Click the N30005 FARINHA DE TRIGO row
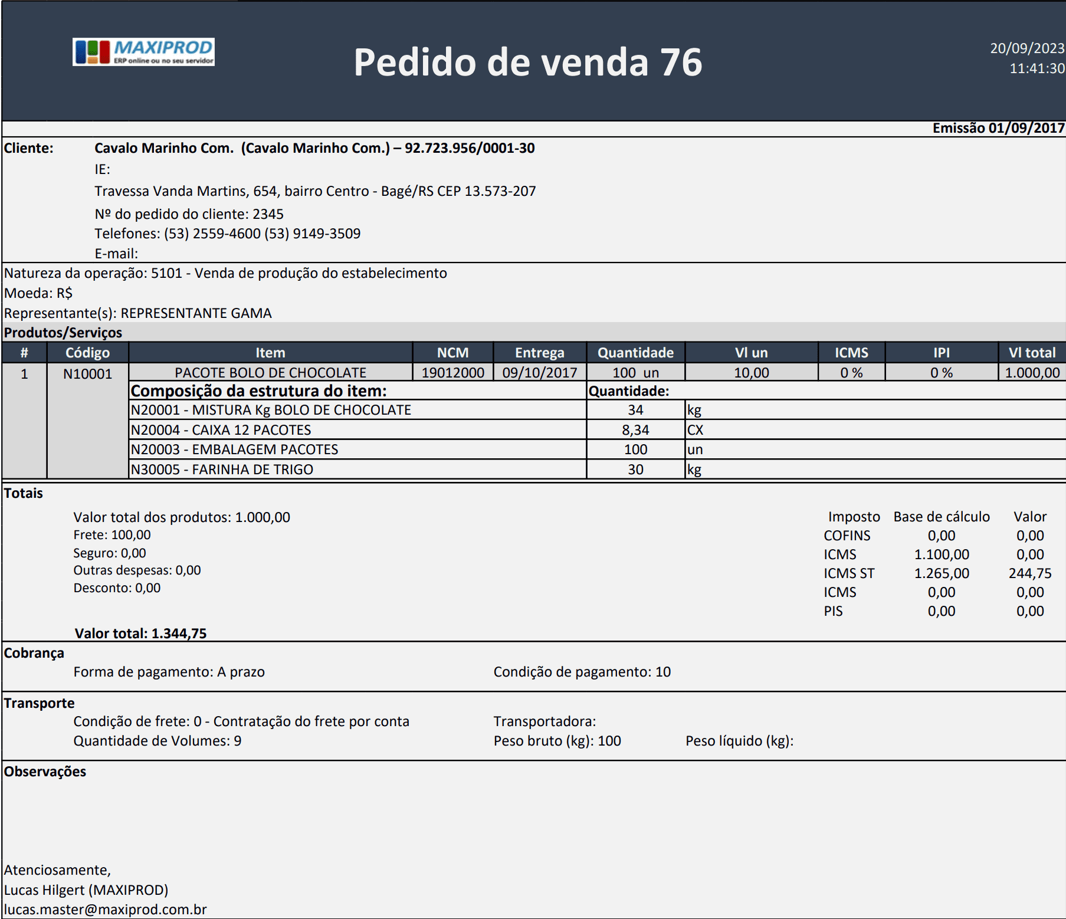 597,470
